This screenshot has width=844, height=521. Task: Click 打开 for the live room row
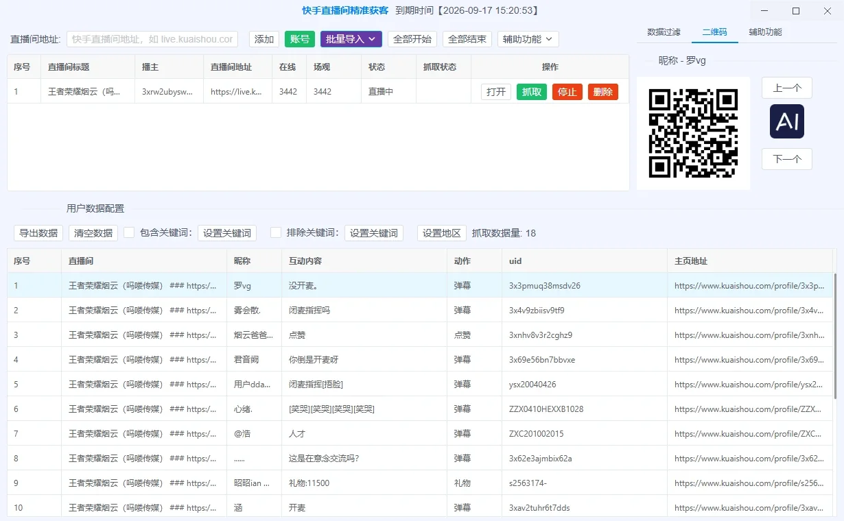tap(496, 92)
